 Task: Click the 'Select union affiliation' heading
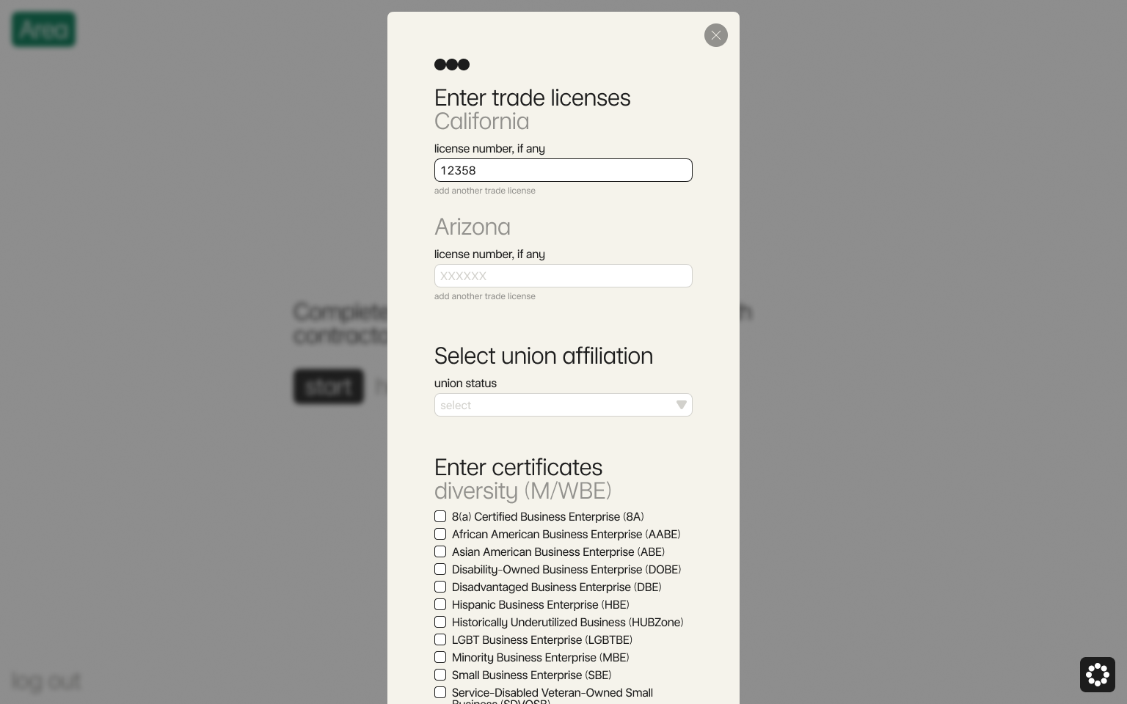point(544,356)
